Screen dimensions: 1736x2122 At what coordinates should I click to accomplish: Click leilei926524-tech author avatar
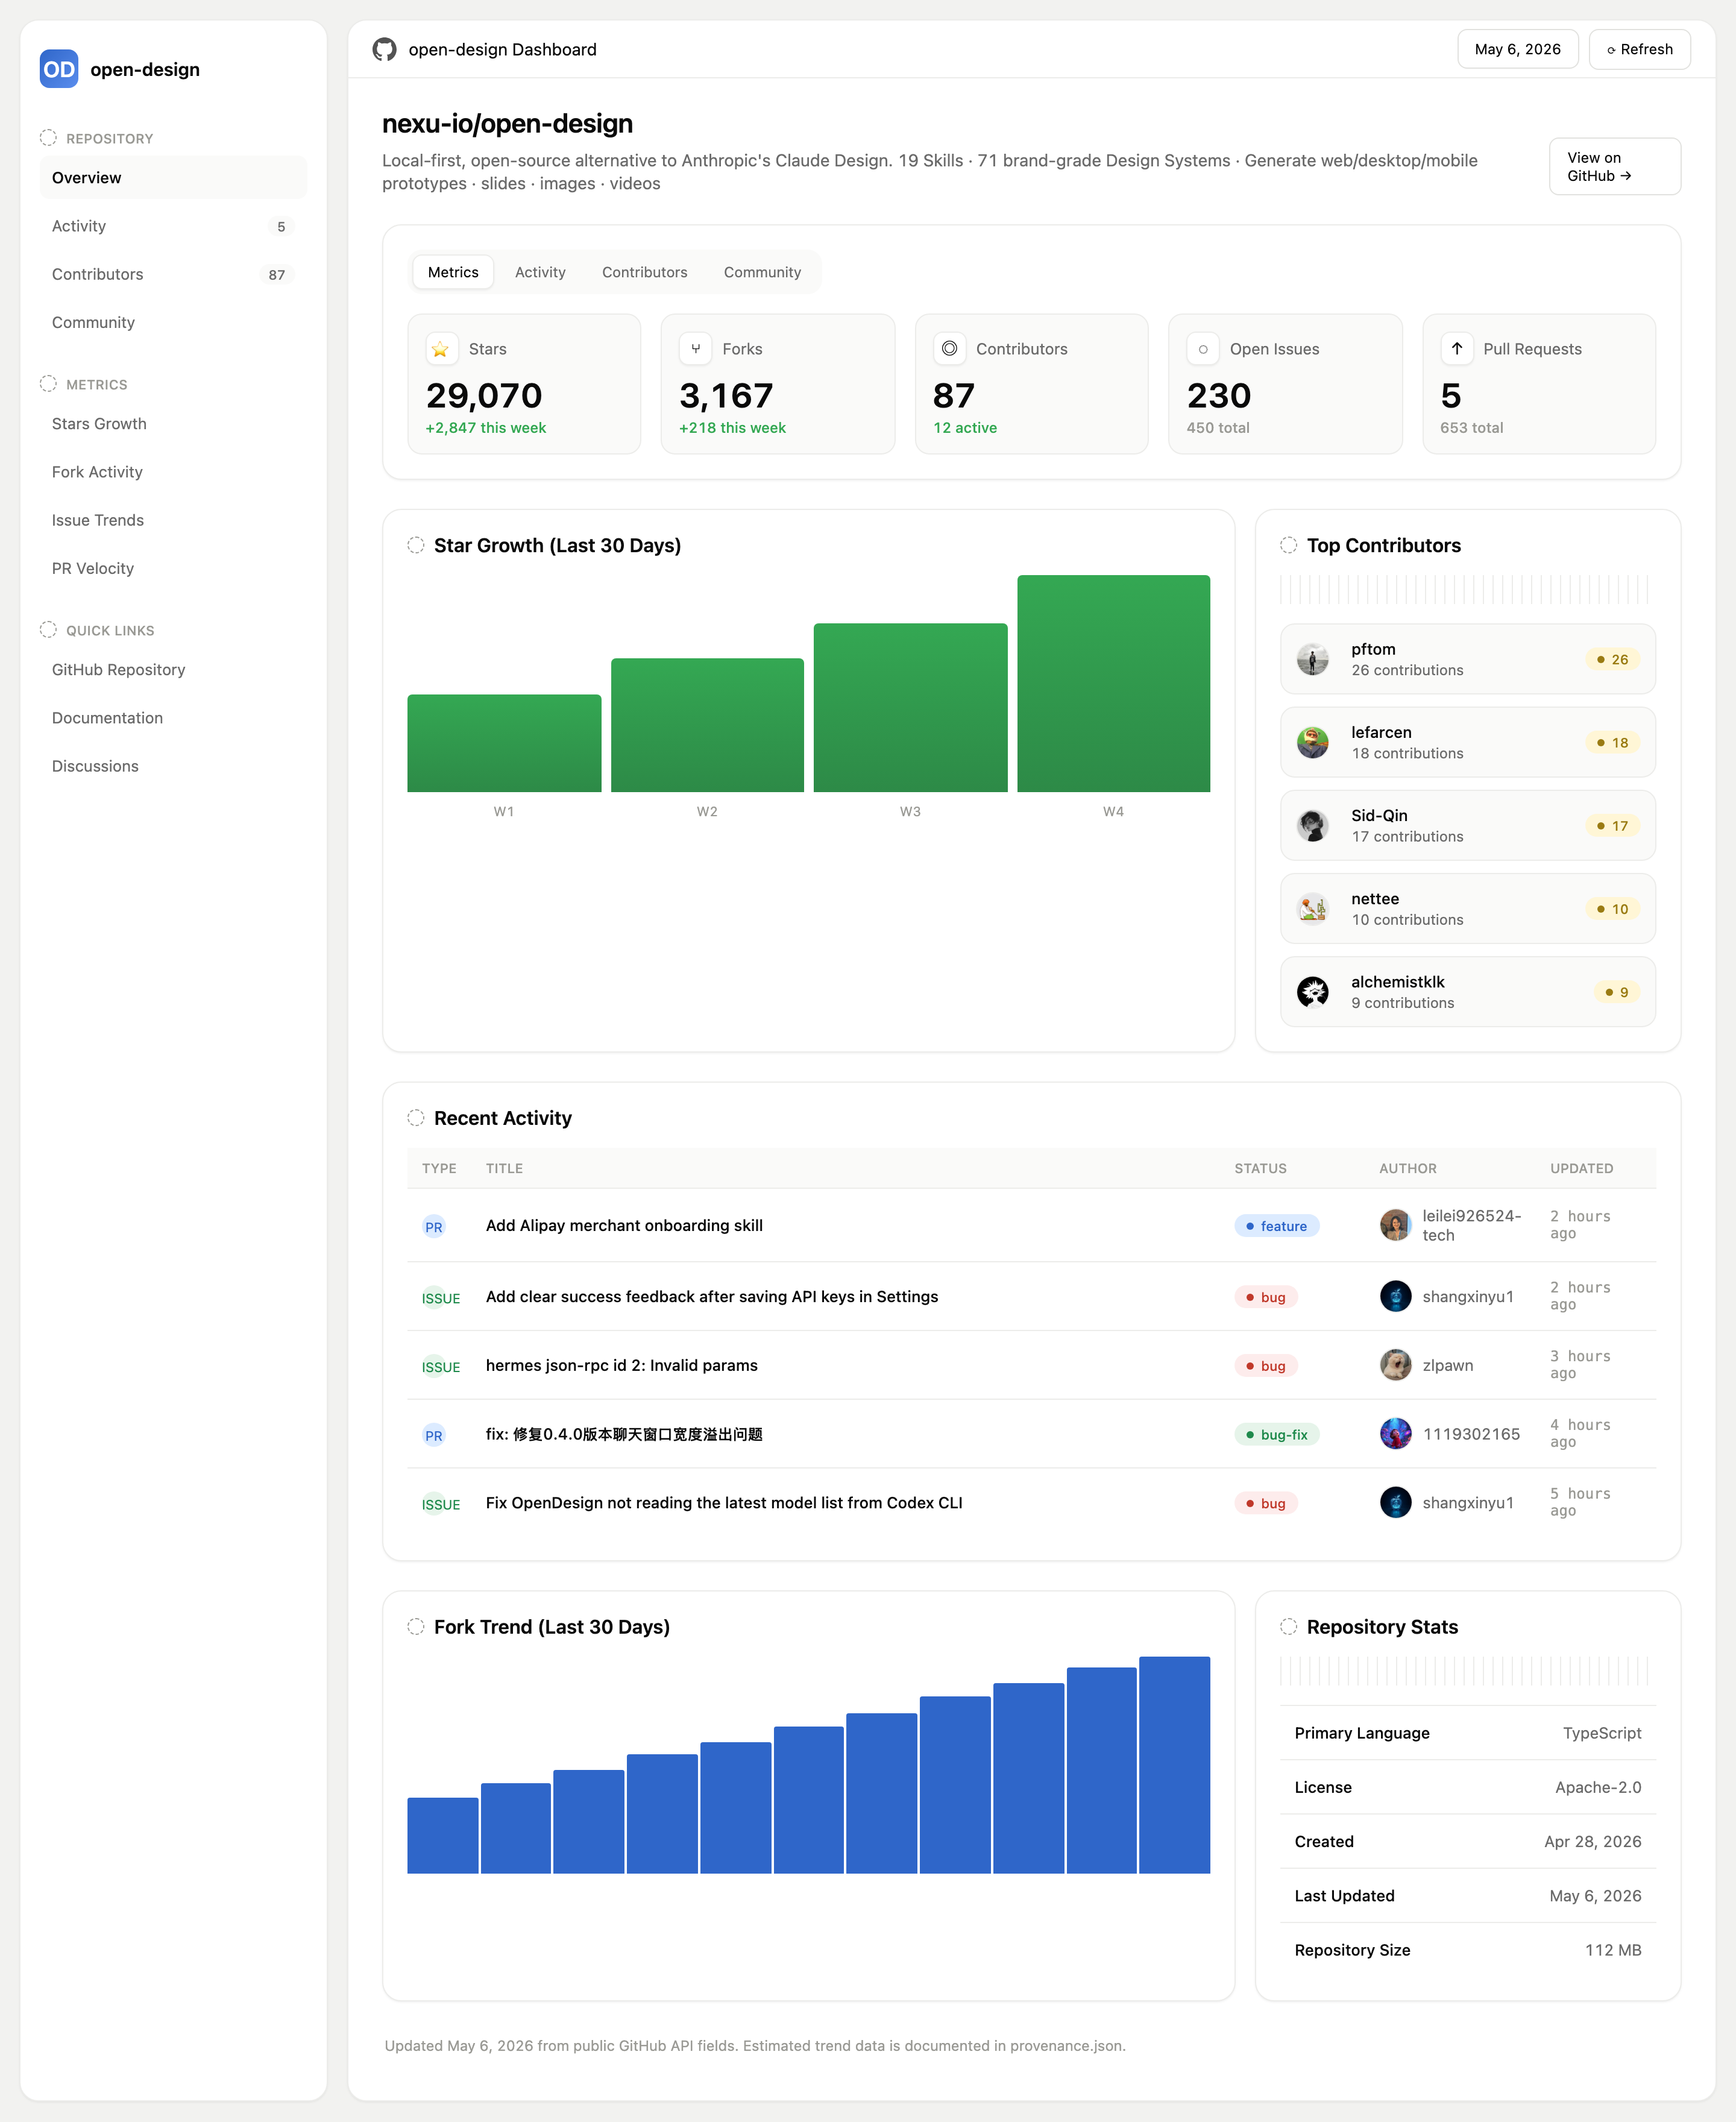tap(1395, 1225)
